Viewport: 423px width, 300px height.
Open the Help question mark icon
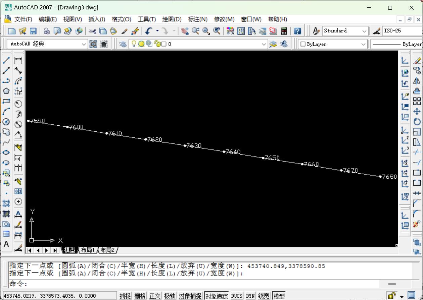click(297, 31)
